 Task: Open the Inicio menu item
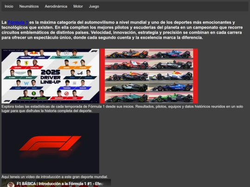tap(9, 6)
